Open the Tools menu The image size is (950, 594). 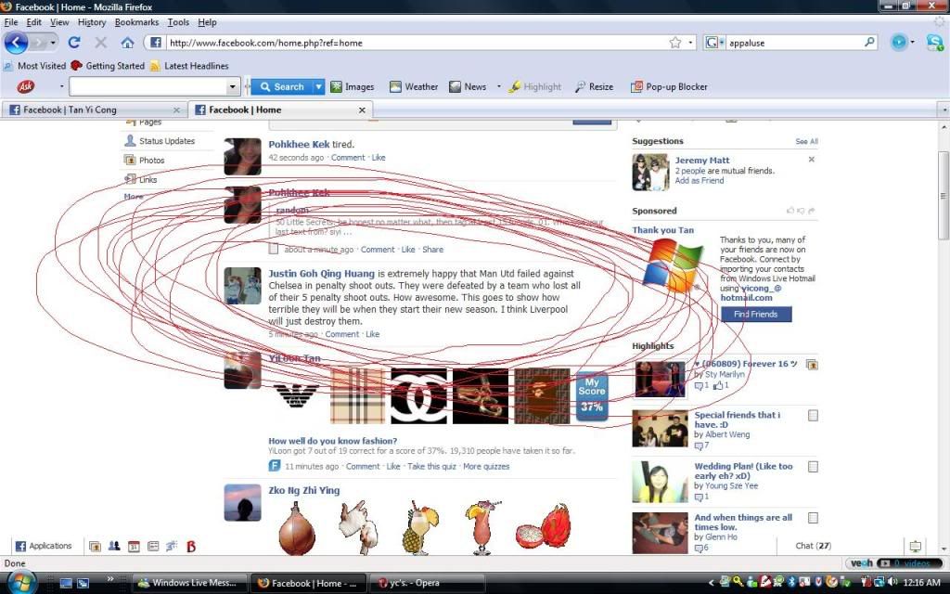[178, 22]
